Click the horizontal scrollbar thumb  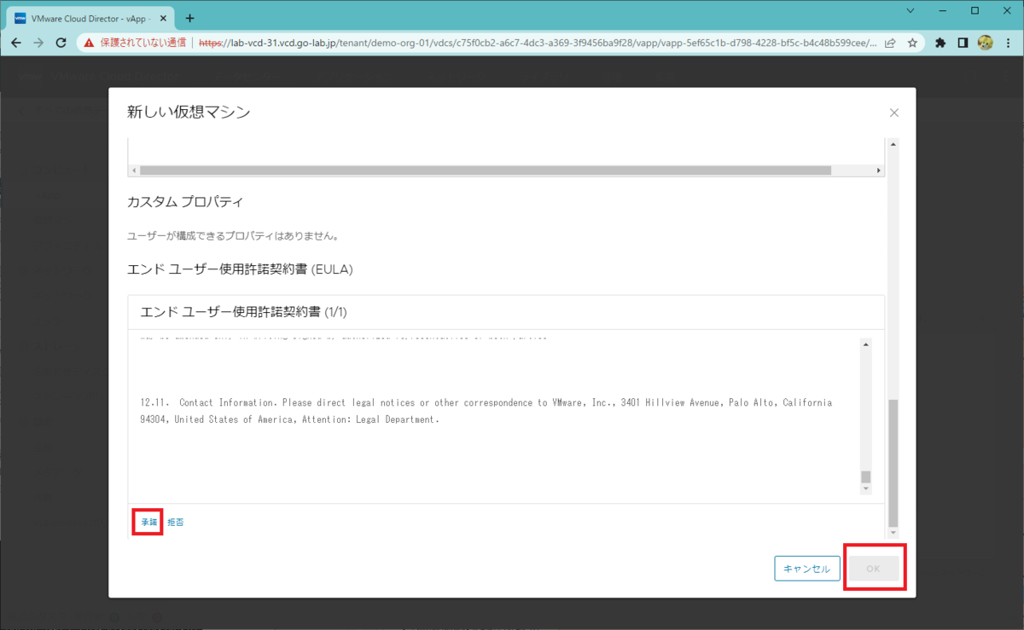(x=485, y=171)
